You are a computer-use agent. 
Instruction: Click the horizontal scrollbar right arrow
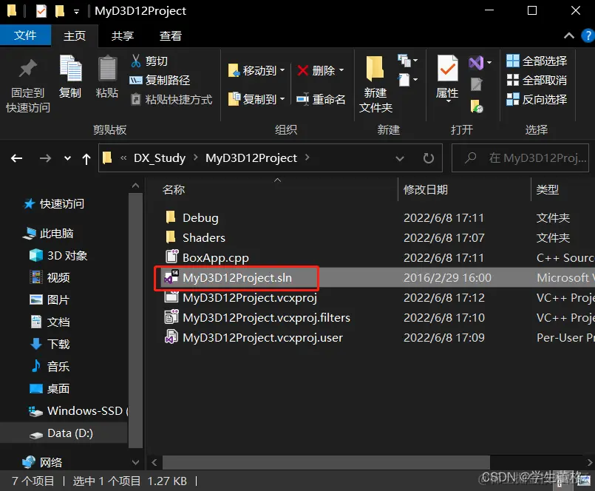589,462
